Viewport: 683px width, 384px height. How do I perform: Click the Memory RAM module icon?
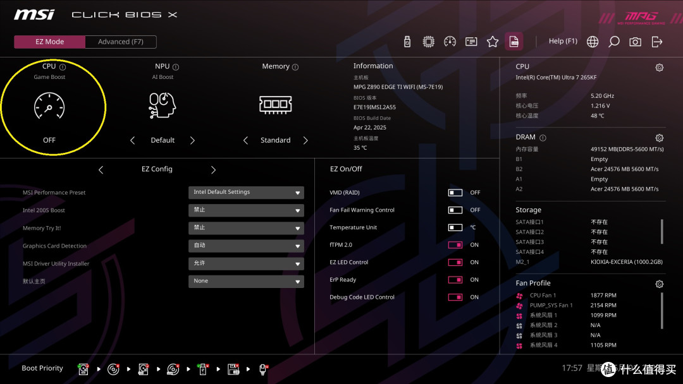point(275,104)
